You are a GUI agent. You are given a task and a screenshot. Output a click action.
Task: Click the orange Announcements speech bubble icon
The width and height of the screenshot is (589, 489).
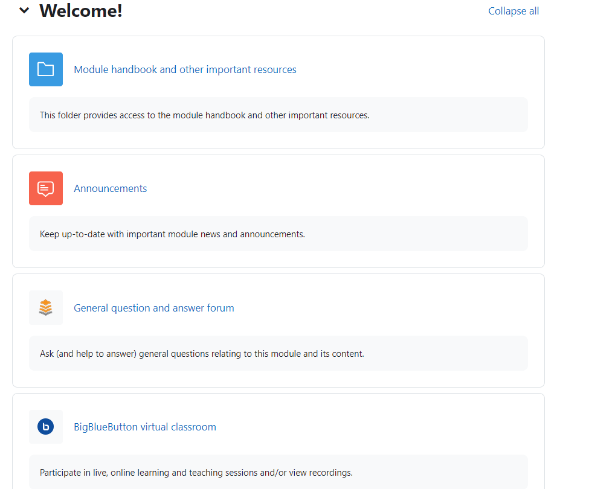point(46,188)
